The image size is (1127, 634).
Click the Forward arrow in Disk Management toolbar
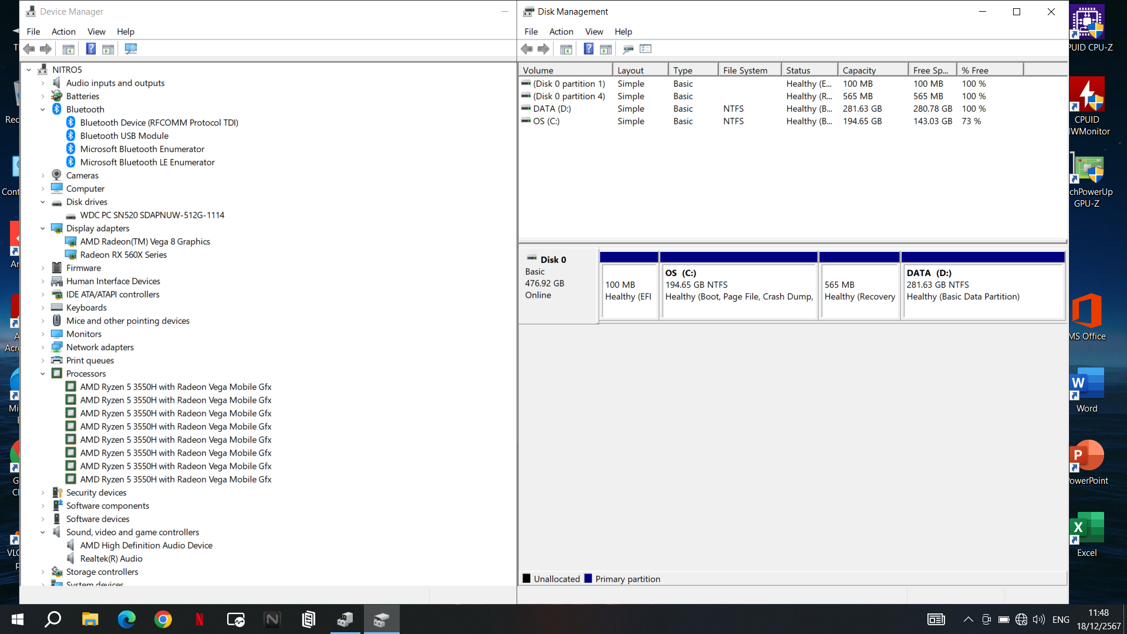click(544, 49)
